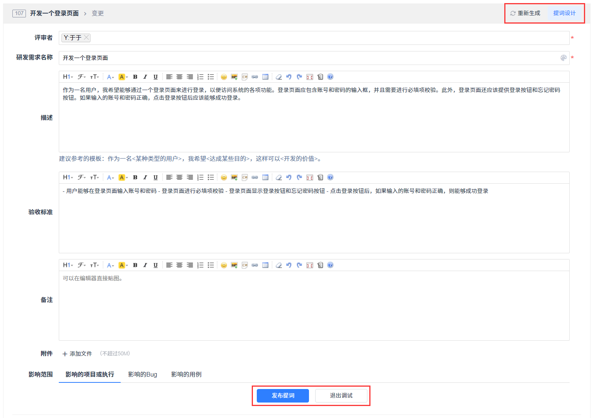Open font family dropdown in 验收标准 editor
This screenshot has width=594, height=418.
tap(82, 177)
